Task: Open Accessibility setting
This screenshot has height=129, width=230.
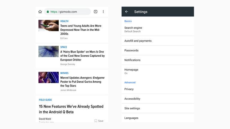Action: (158, 99)
